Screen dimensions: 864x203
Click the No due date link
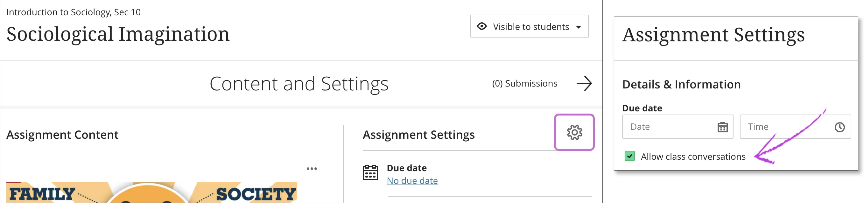point(412,181)
